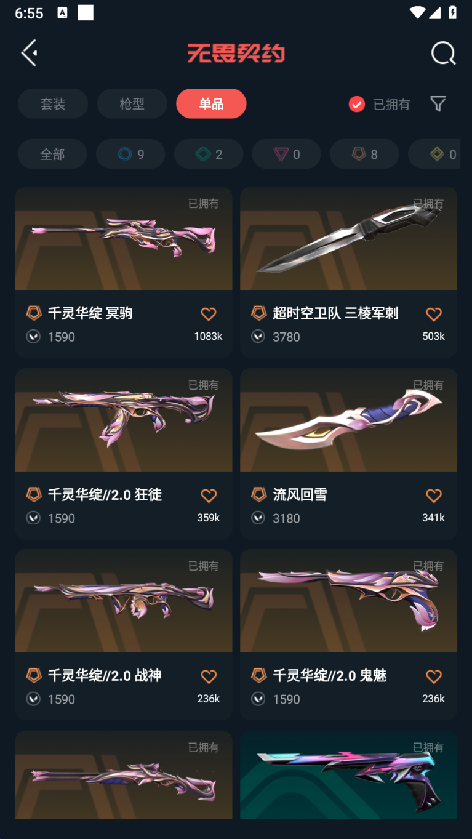472x839 pixels.
Task: Favorite 千灵华绽 冥驹 with heart icon
Action: (209, 314)
